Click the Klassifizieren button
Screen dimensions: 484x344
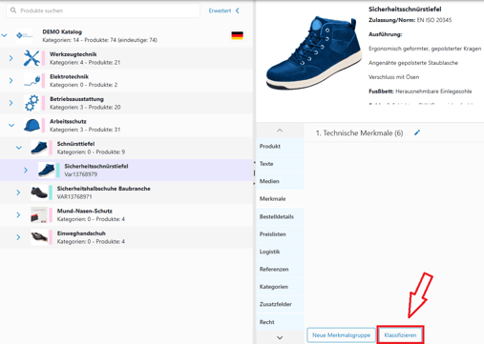400,335
